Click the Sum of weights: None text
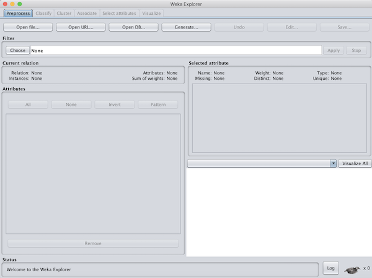Image resolution: width=372 pixels, height=278 pixels. click(x=154, y=79)
